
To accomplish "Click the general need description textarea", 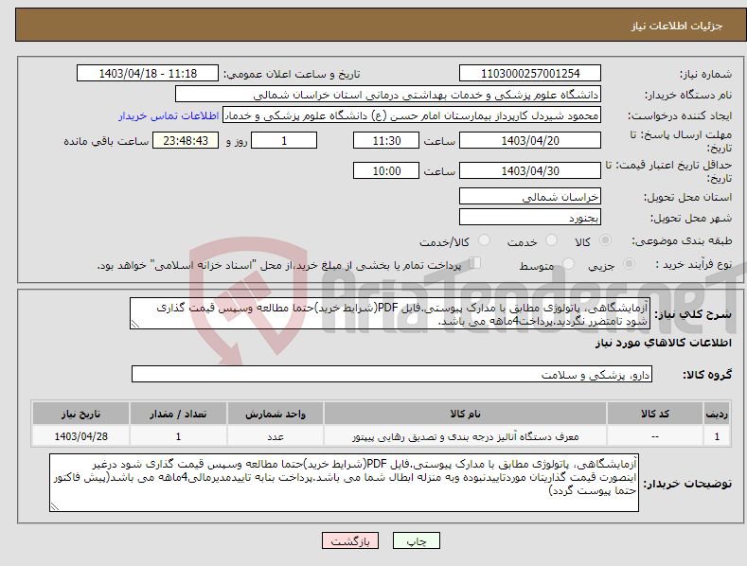I will (390, 313).
